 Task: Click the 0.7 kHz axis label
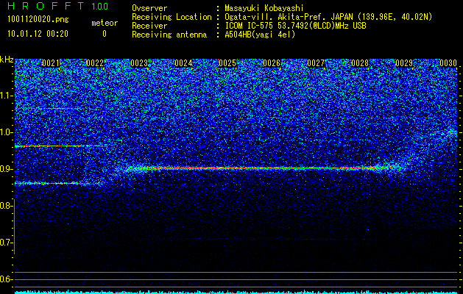pos(6,243)
